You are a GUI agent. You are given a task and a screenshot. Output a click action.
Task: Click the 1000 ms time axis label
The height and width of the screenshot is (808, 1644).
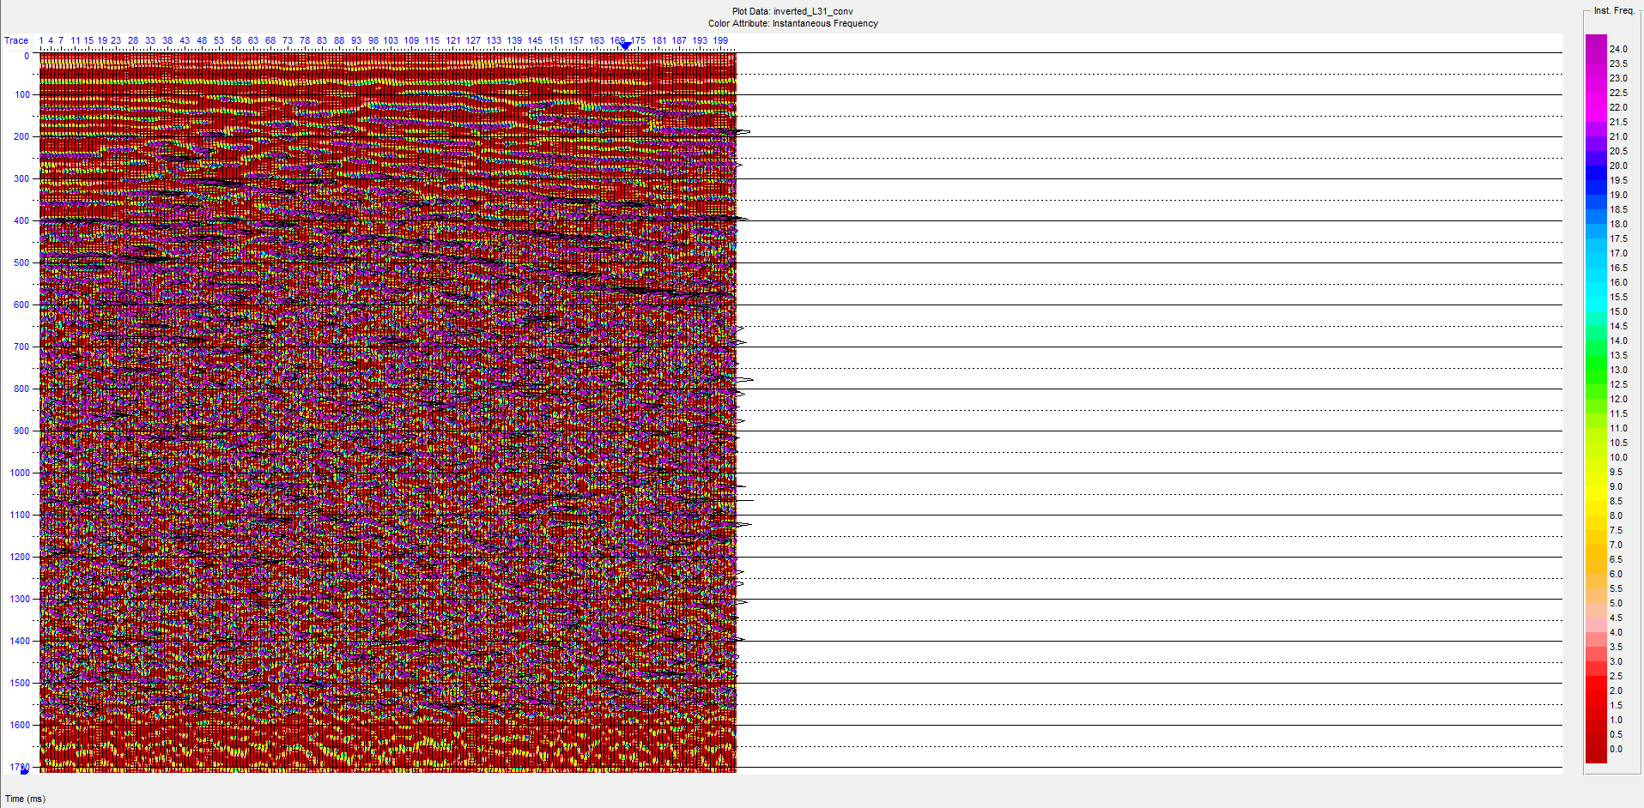coord(20,473)
